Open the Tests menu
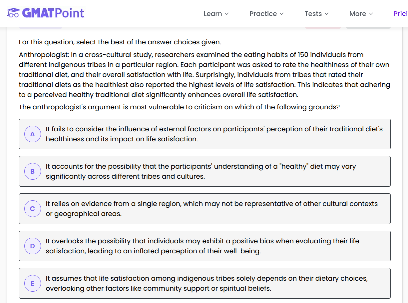The width and height of the screenshot is (408, 303). coord(313,14)
